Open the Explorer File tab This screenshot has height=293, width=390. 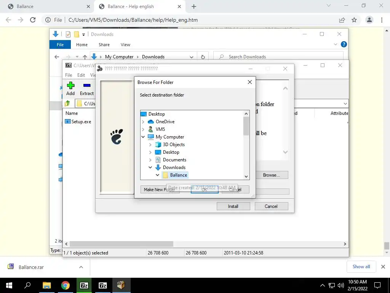(x=60, y=45)
